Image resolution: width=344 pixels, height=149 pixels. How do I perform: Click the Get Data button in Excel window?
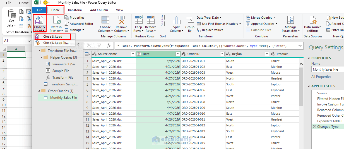coord(11,18)
